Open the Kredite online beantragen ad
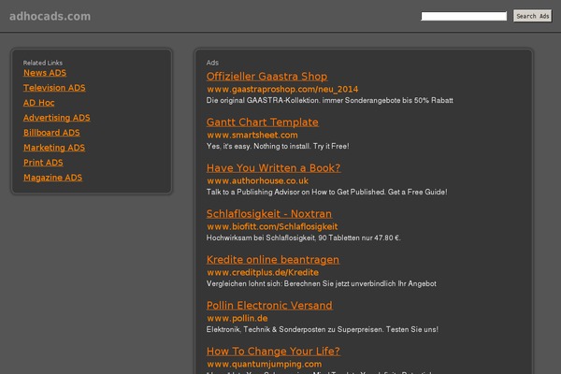This screenshot has height=374, width=561. point(273,260)
